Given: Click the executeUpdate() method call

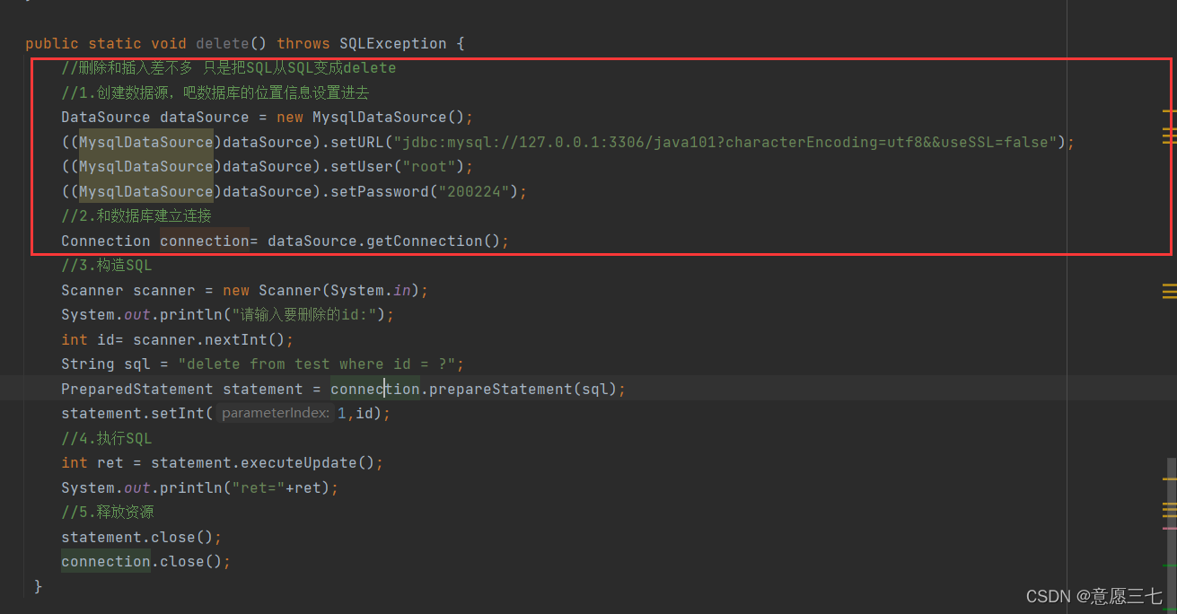Looking at the screenshot, I should pyautogui.click(x=307, y=463).
